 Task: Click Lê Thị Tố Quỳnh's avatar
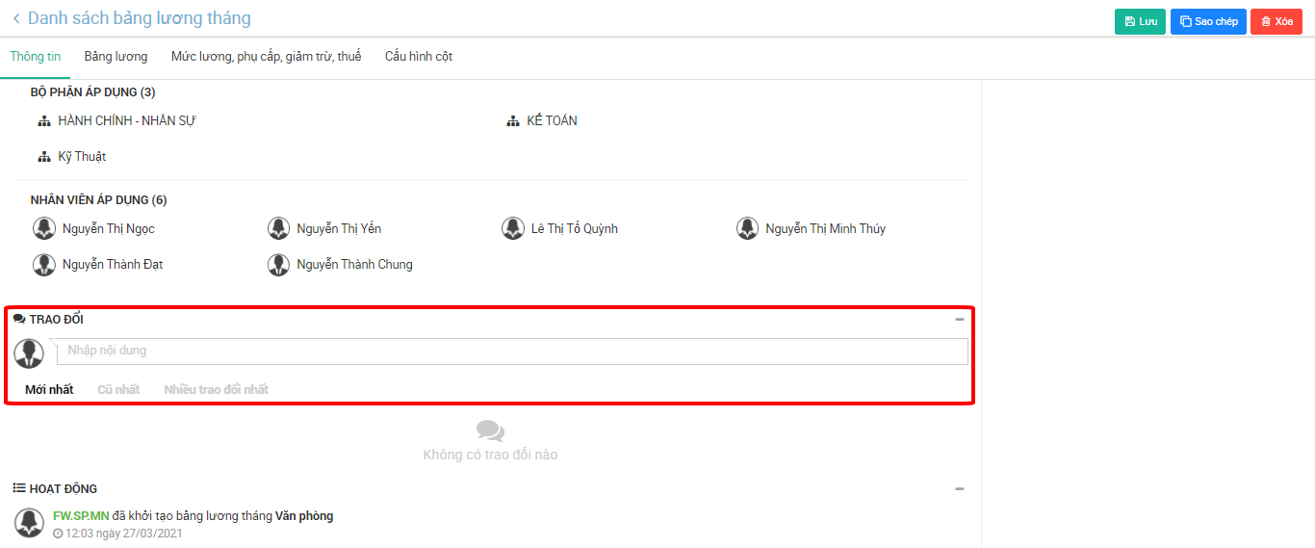coord(513,228)
